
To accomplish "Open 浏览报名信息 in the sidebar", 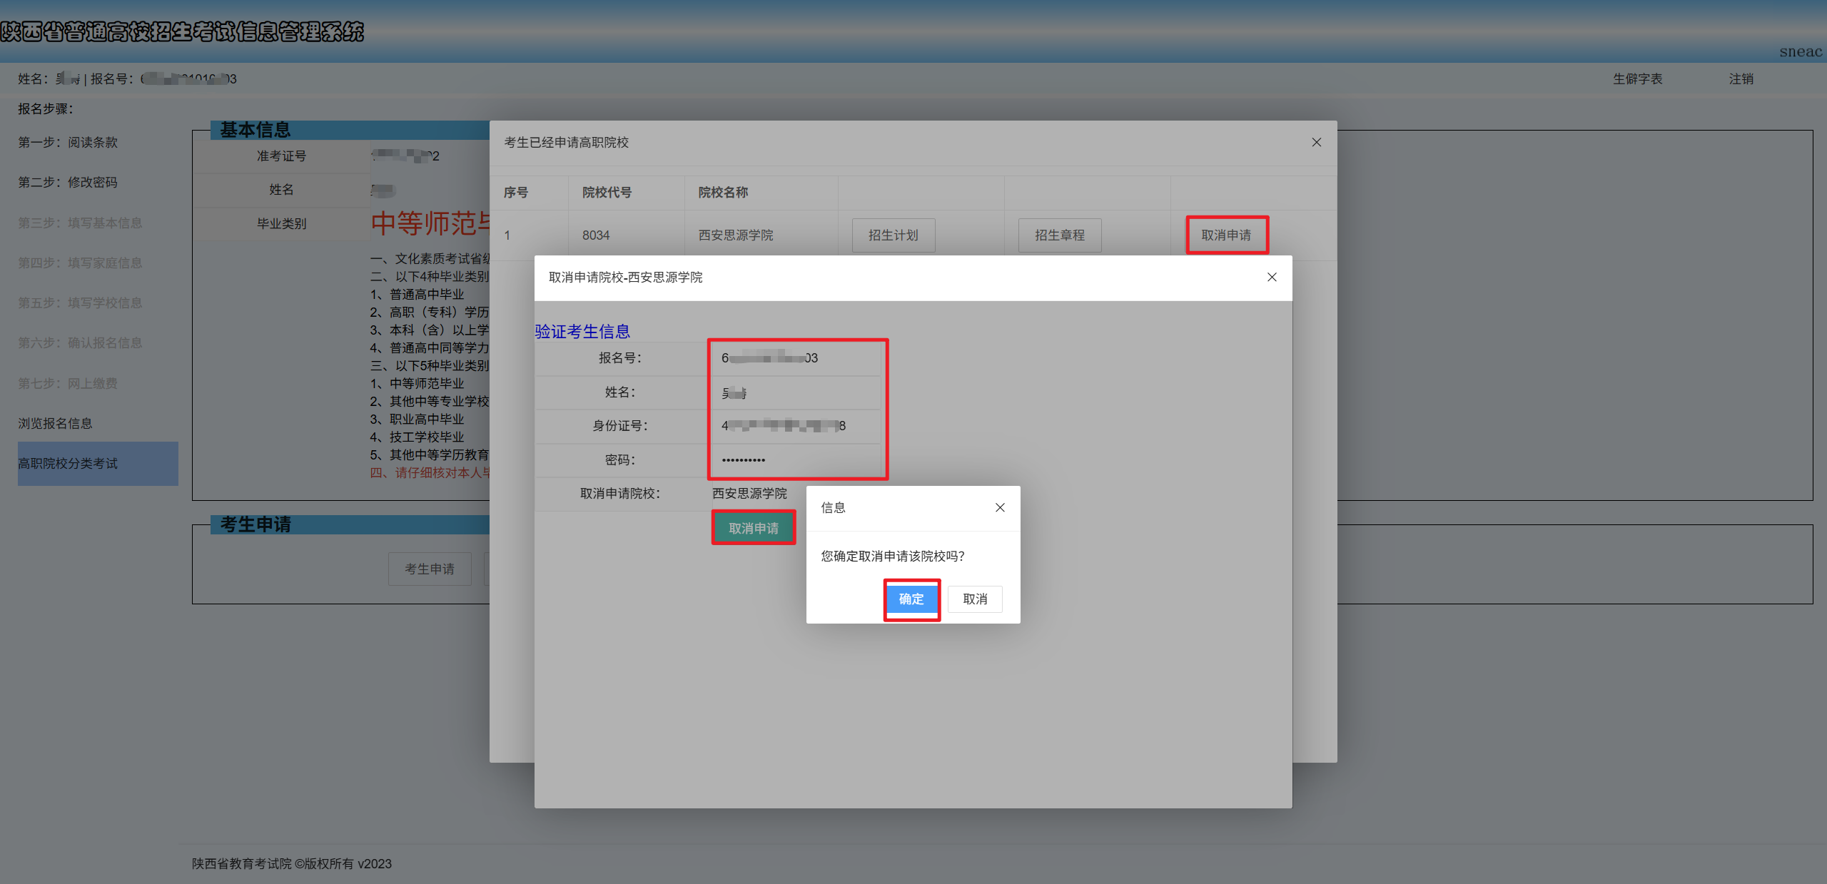I will pos(54,422).
